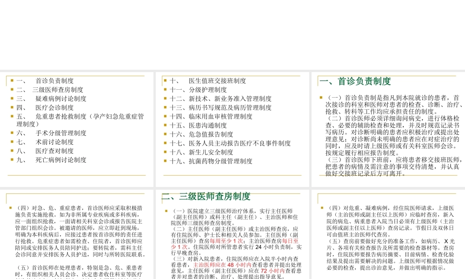The width and height of the screenshot is (465, 279).
Task: Click the red text 72 小时内
Action: pos(272,271)
